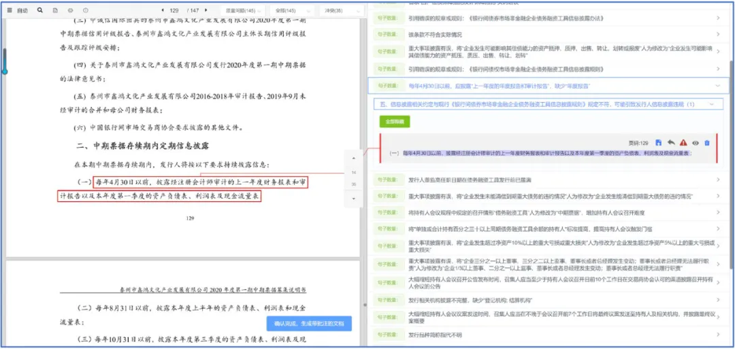
Task: Click the right panel vertical scrollbar
Action: pos(731,164)
